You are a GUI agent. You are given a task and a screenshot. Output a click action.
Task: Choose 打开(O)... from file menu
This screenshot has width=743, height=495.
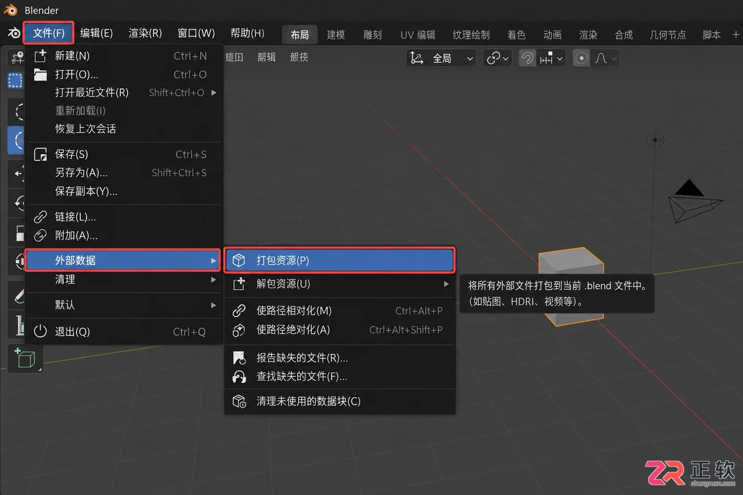tap(124, 74)
